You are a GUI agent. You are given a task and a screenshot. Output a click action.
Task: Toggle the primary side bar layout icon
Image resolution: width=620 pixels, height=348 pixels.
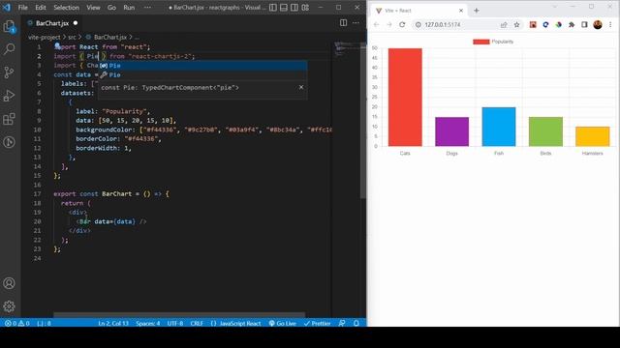pos(273,7)
